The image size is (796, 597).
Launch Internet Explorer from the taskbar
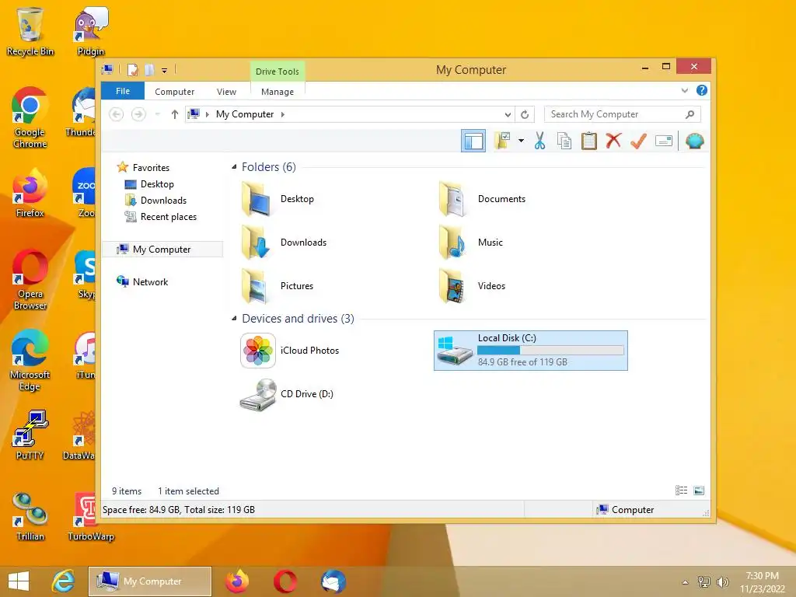click(x=64, y=581)
